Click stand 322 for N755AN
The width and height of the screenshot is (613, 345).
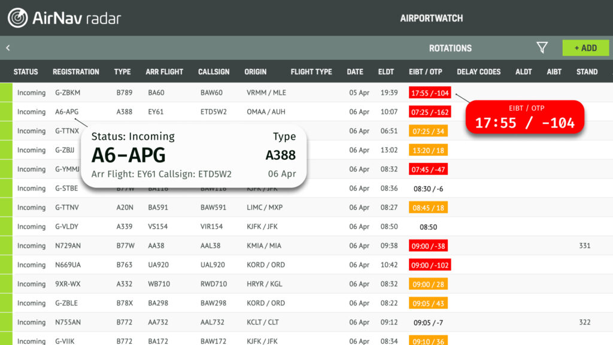coord(585,323)
